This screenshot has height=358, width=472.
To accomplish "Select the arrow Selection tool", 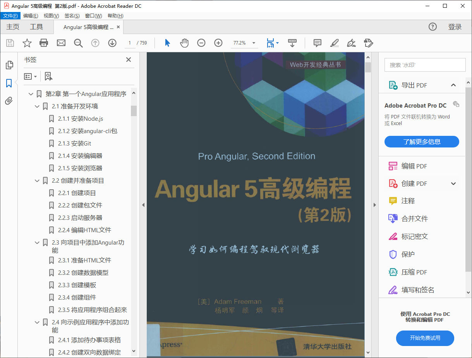I will [x=167, y=43].
